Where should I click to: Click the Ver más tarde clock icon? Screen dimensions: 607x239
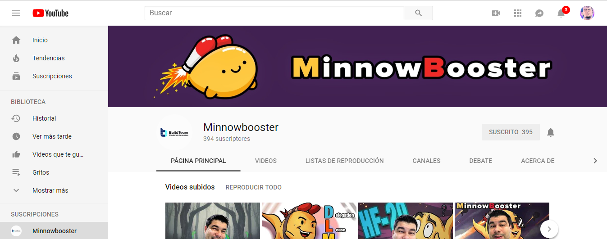point(16,136)
